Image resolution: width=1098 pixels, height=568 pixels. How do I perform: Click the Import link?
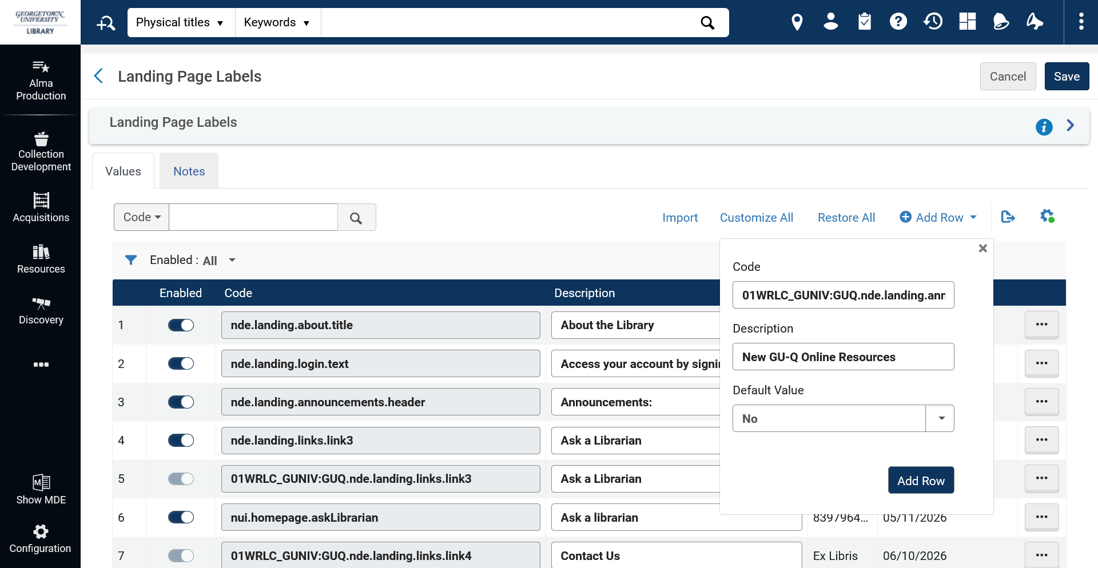(680, 218)
